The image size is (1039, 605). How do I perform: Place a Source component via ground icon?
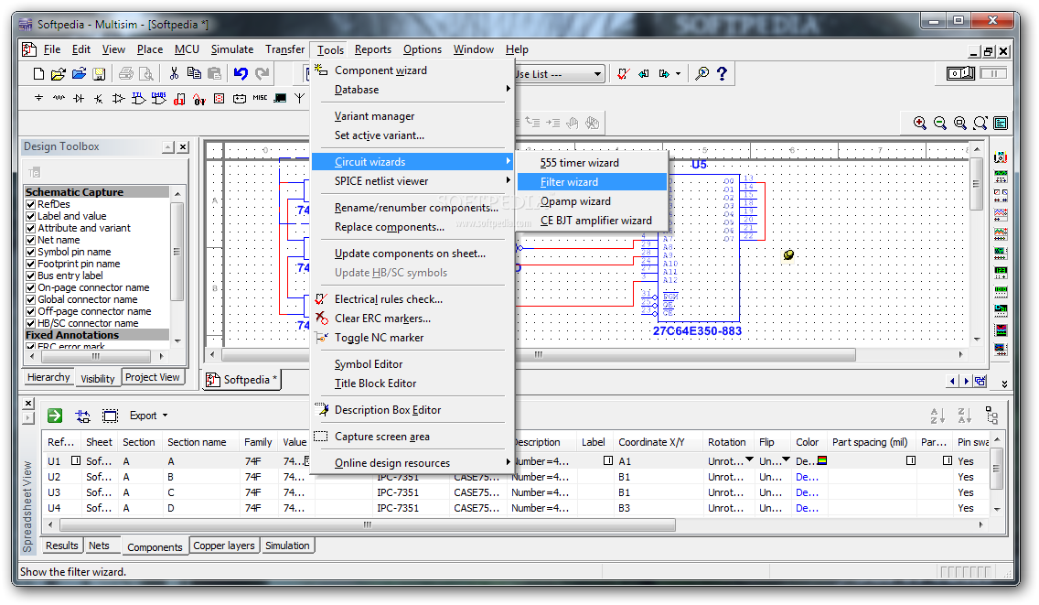click(x=38, y=98)
